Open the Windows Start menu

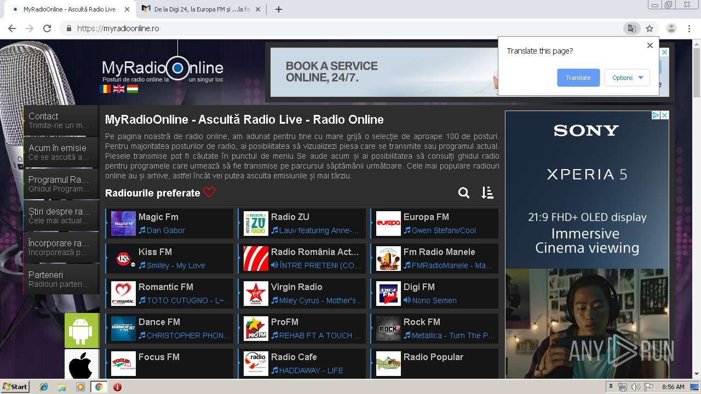(15, 386)
